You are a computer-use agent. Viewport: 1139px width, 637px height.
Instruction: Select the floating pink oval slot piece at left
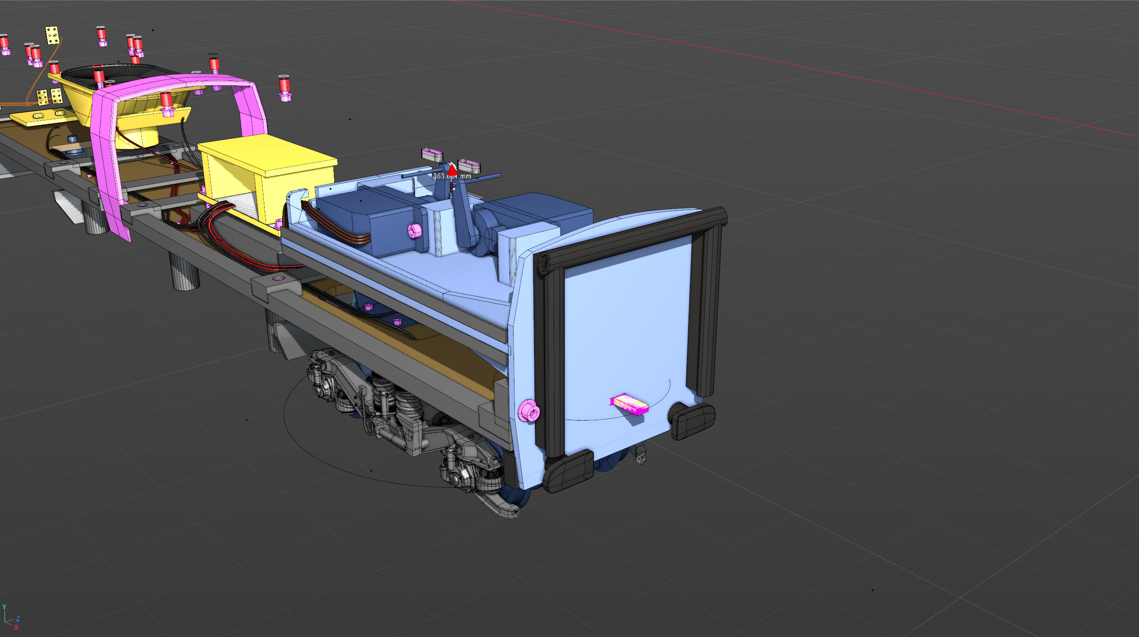click(432, 154)
